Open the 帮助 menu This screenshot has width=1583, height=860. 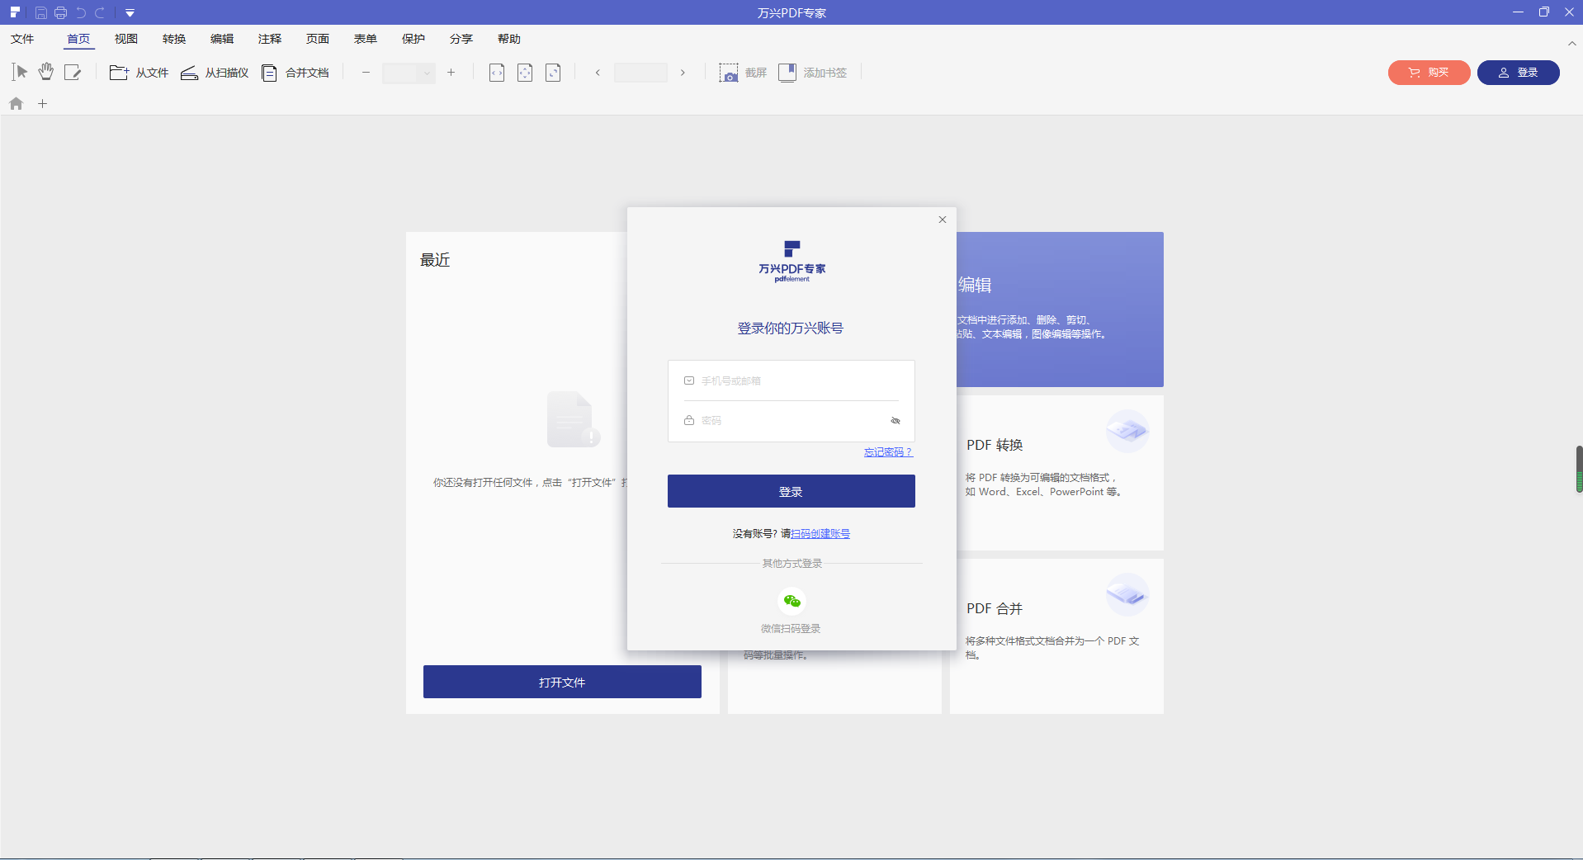point(509,39)
